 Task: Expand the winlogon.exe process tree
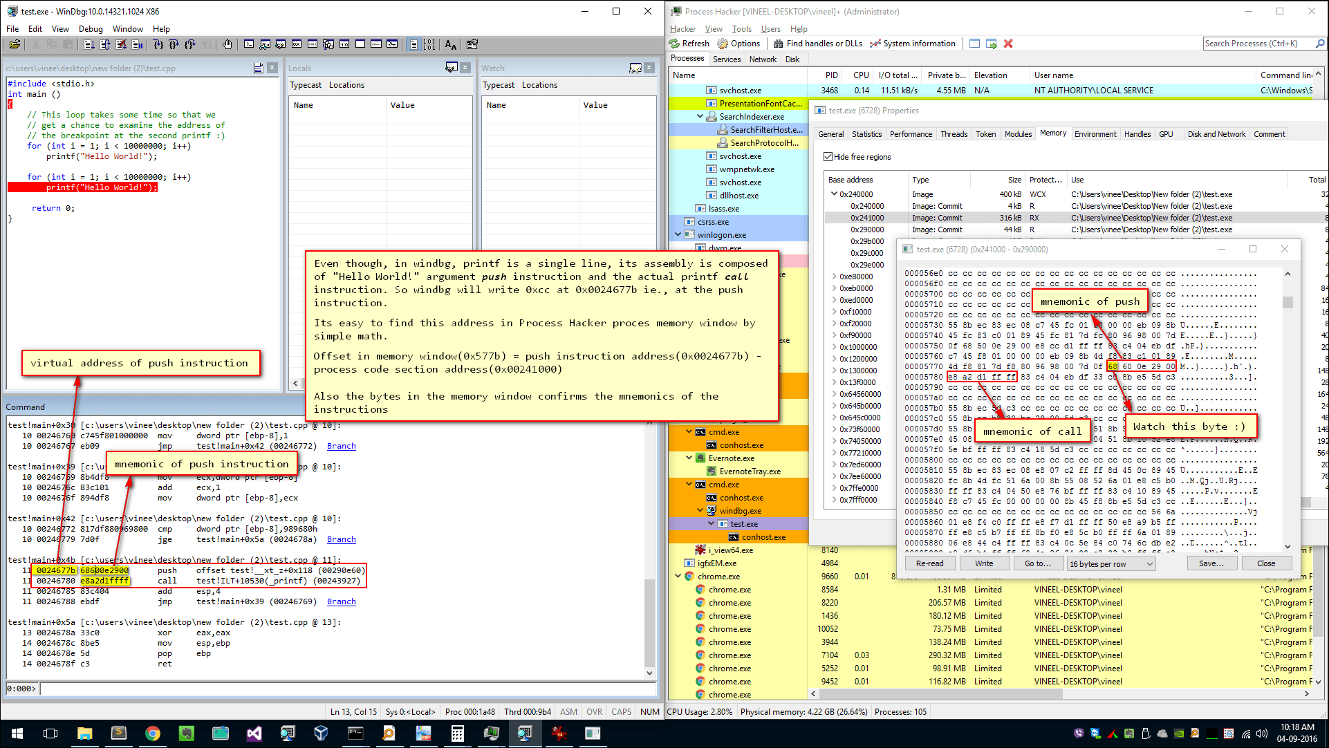678,234
